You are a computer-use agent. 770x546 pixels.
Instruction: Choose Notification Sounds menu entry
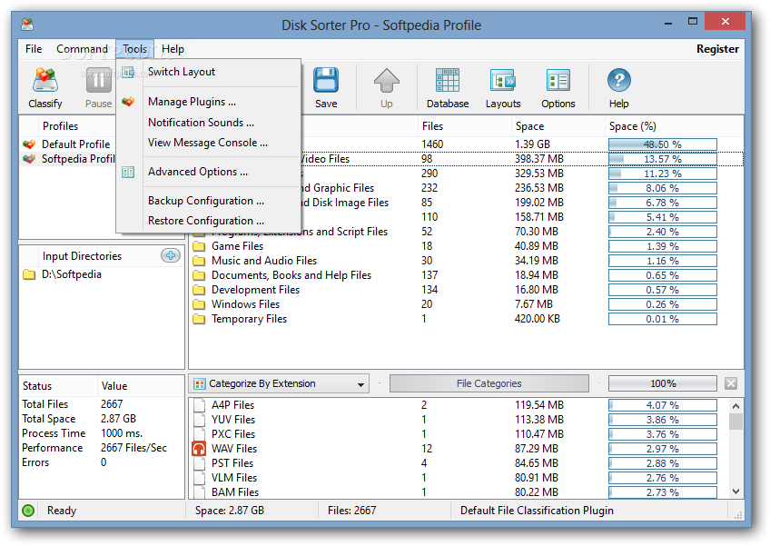(209, 123)
